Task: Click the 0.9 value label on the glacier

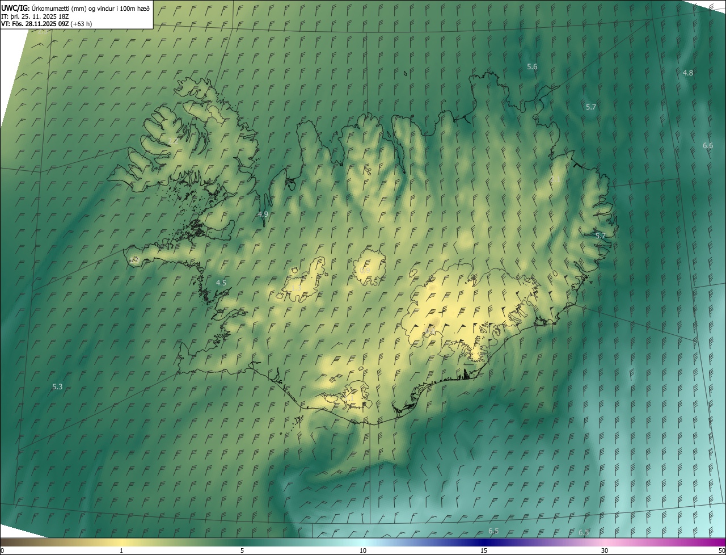Action: pos(365,270)
